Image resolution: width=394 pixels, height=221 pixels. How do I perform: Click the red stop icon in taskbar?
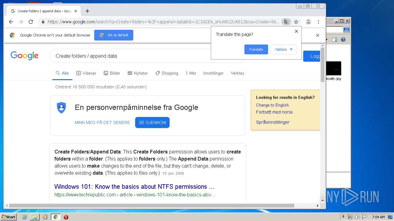(66, 217)
